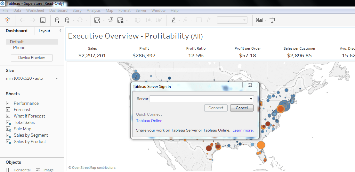The height and width of the screenshot is (172, 355).
Task: Open the dashboard Size dropdown
Action: coord(57,78)
